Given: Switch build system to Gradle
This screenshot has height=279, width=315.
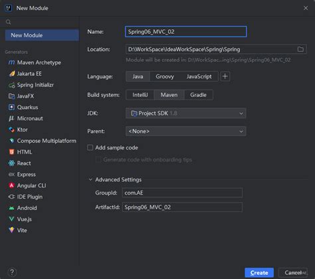Looking at the screenshot, I should pos(198,95).
